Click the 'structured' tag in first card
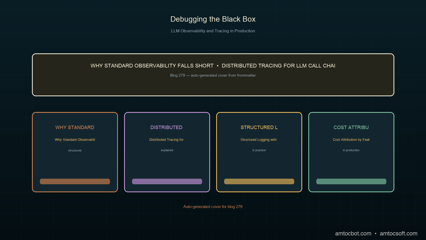Viewport: 426px width, 240px height. 75,150
